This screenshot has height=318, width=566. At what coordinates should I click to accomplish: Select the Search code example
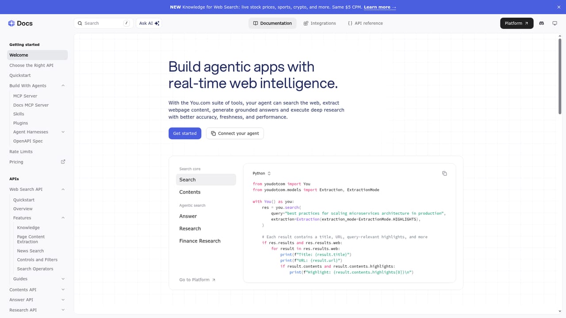tap(206, 180)
